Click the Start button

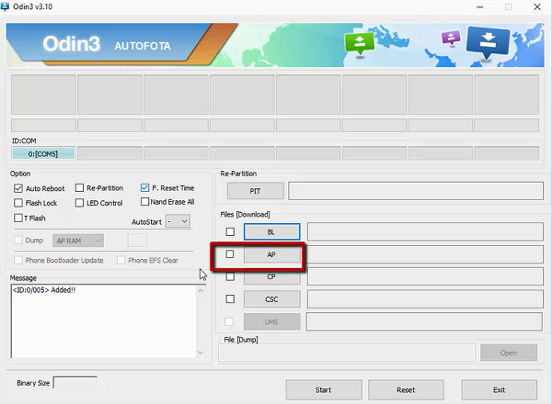click(x=324, y=390)
